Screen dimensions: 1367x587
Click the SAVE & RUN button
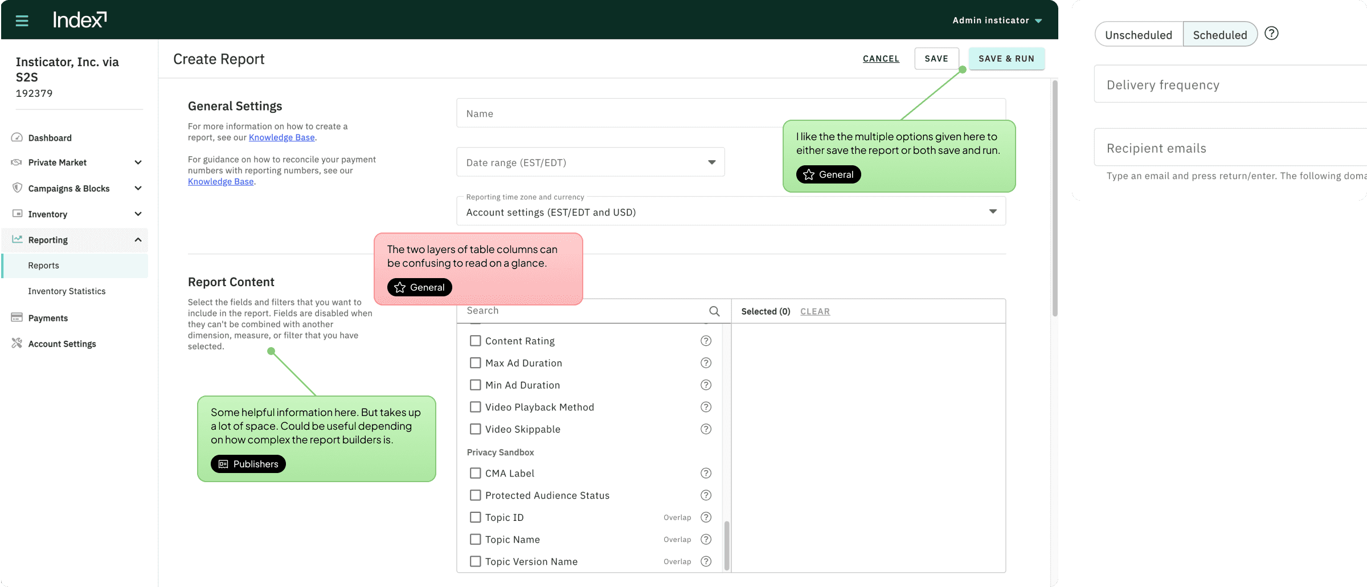pos(1006,59)
